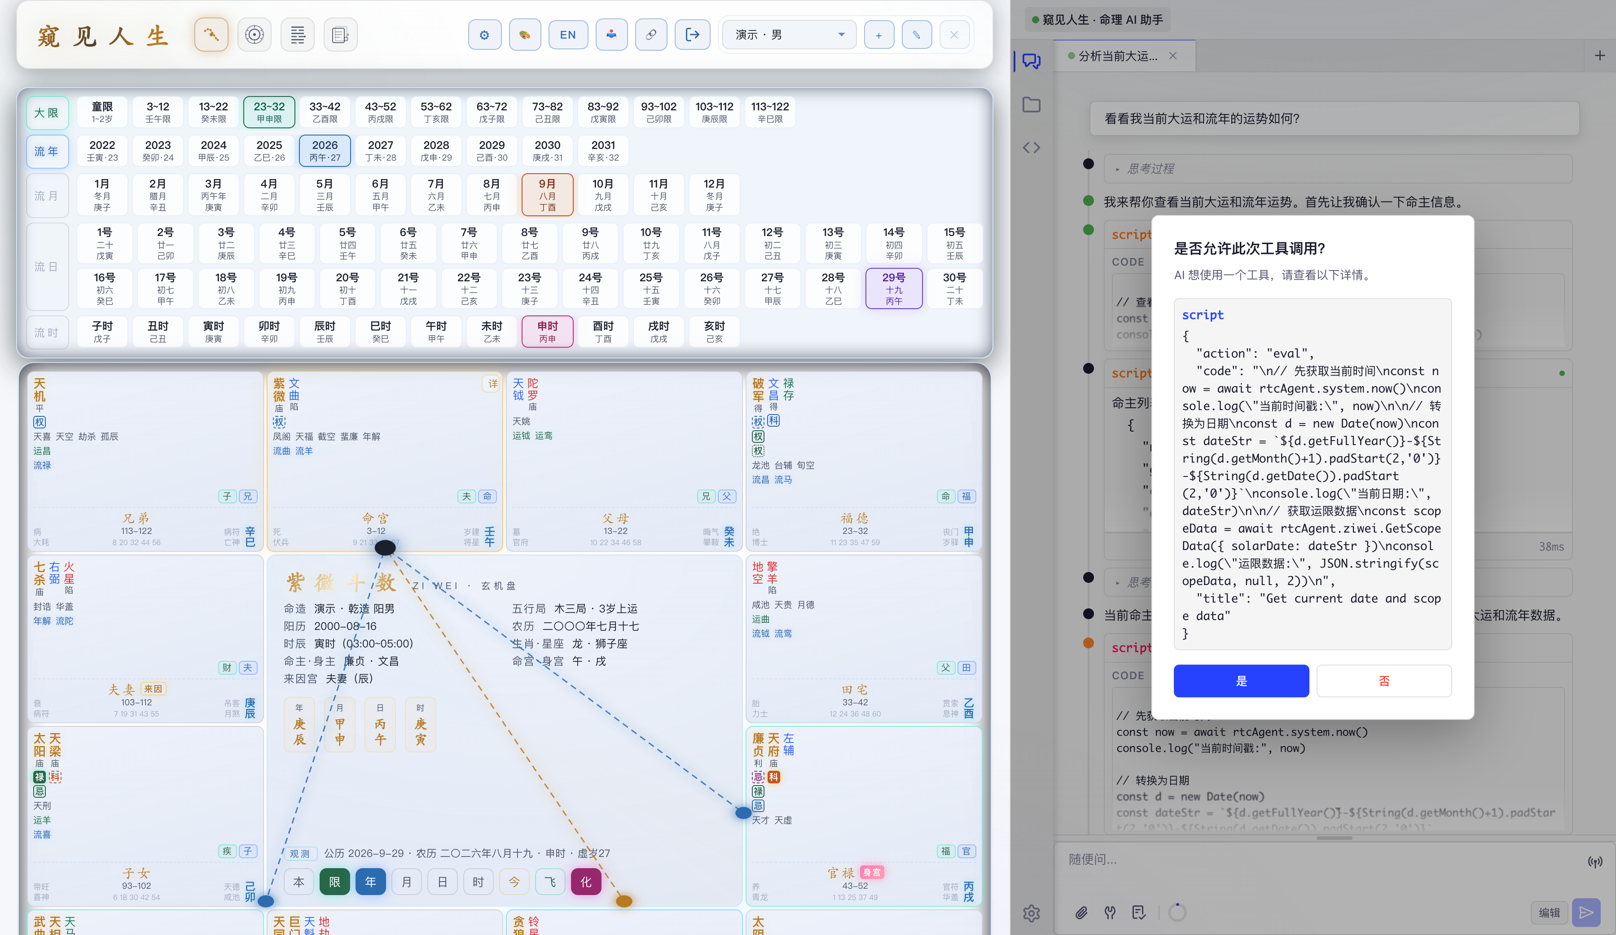Click the checklist note icon in chat bar
Screen dimensions: 1616x935
1139,913
